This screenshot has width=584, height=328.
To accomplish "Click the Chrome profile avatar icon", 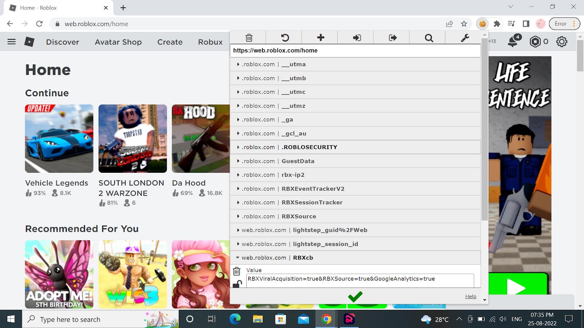I will (x=540, y=24).
